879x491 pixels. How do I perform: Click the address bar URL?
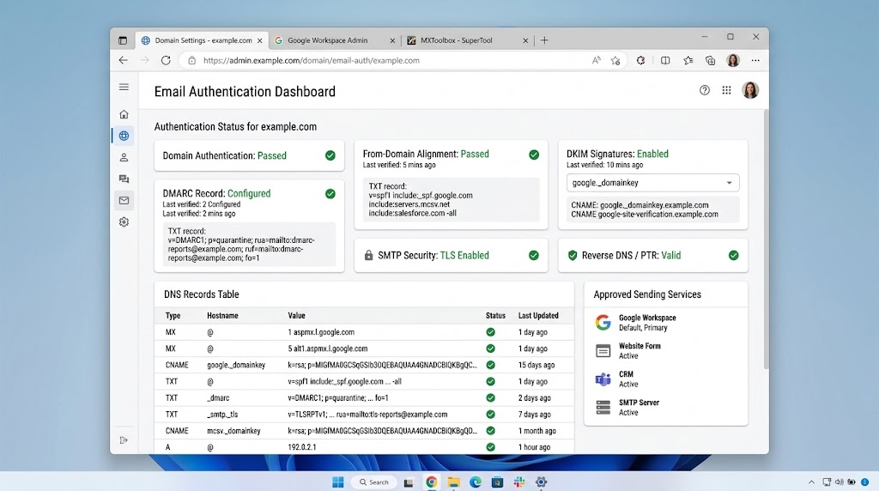point(311,61)
